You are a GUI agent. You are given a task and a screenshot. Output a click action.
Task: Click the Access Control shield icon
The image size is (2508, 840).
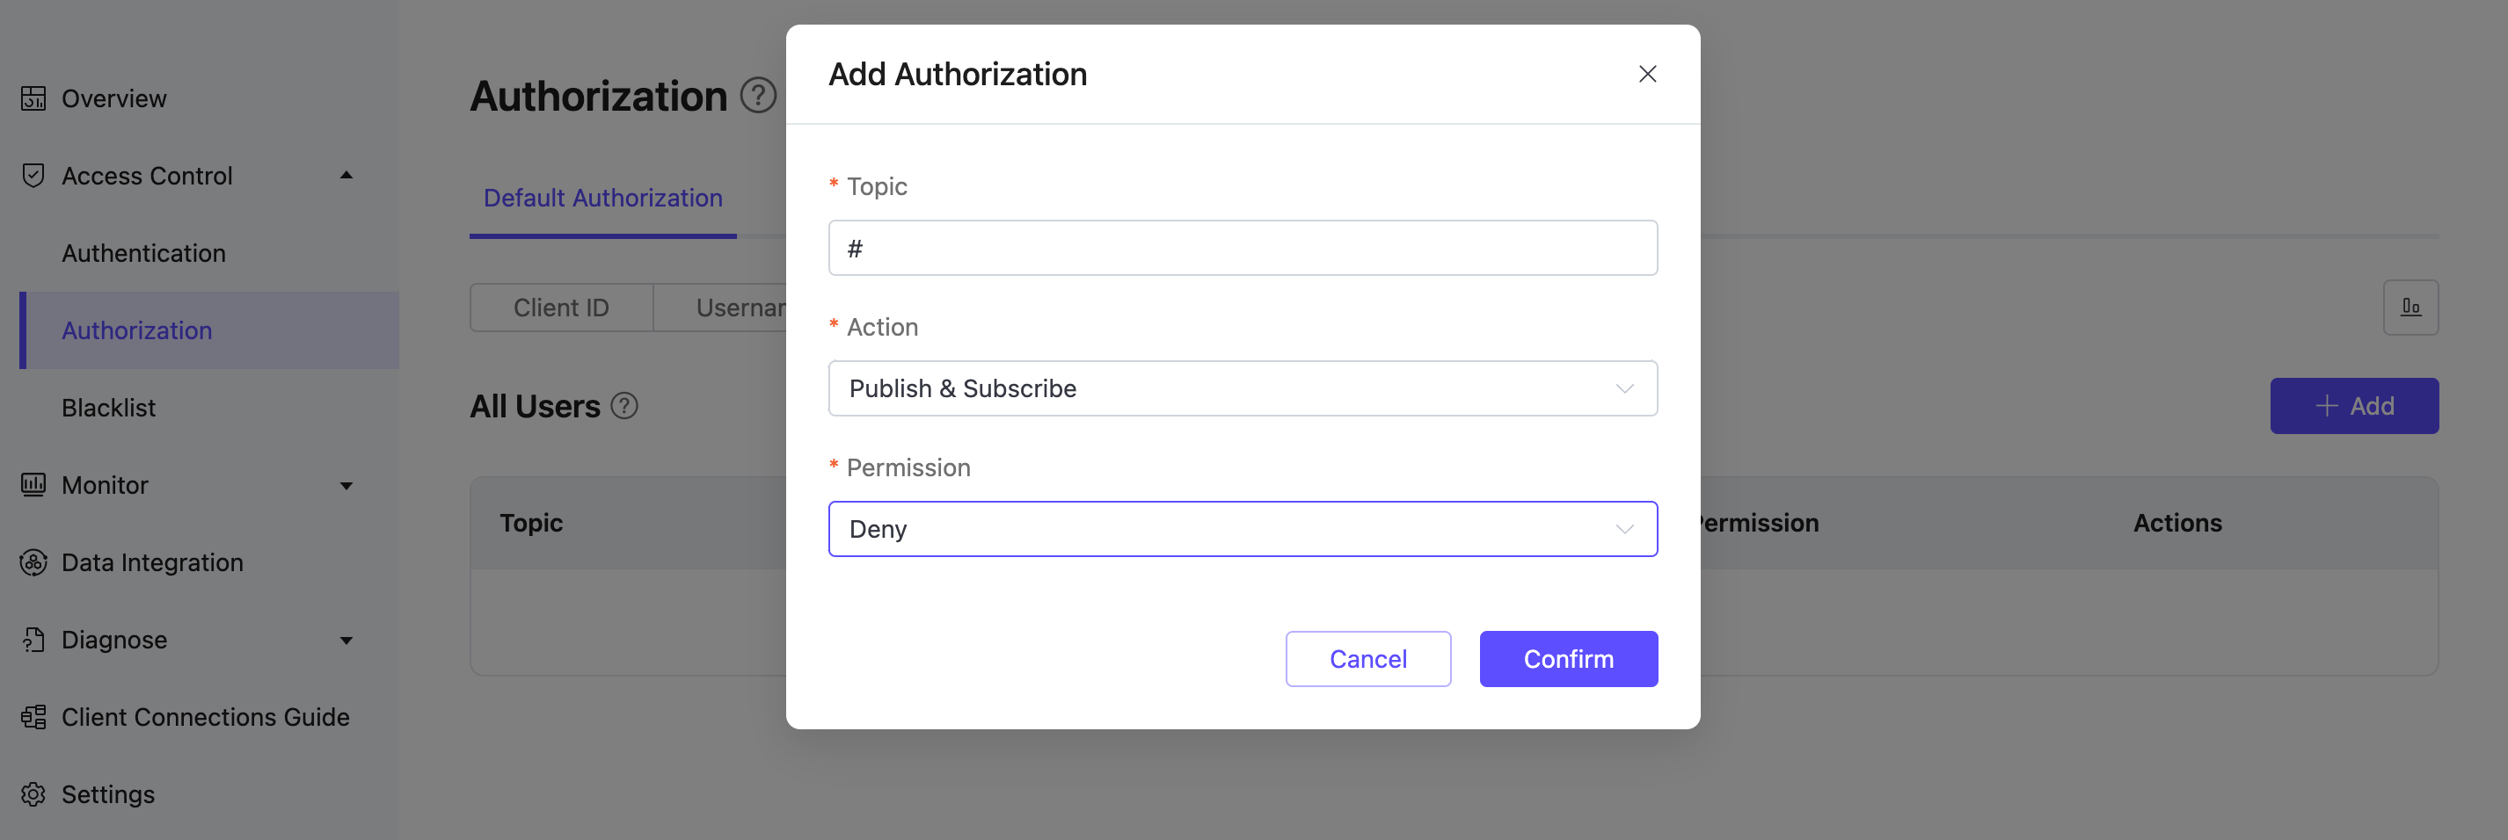33,175
